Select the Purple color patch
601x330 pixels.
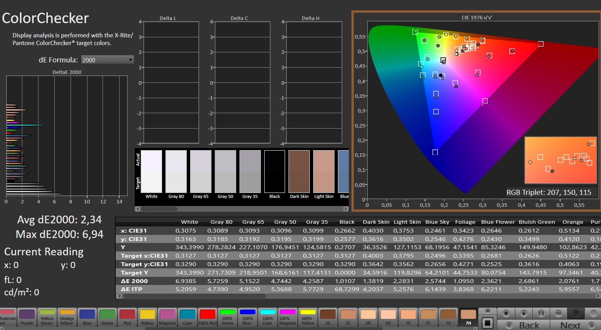[x=27, y=317]
